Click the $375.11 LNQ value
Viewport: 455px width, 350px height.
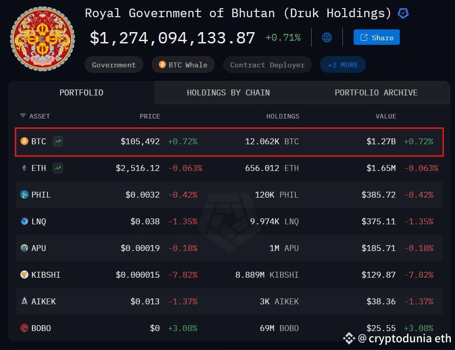click(379, 222)
